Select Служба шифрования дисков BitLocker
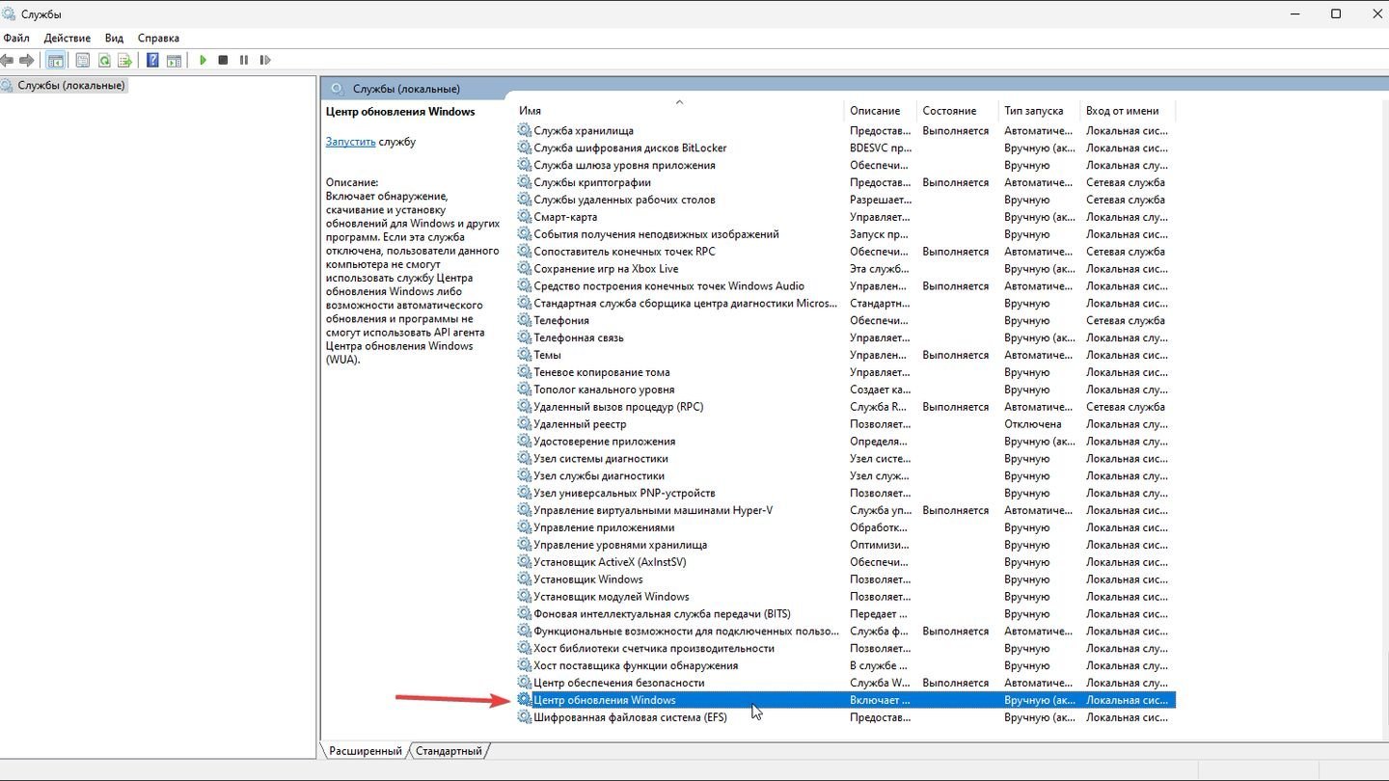The image size is (1389, 781). pos(846,148)
